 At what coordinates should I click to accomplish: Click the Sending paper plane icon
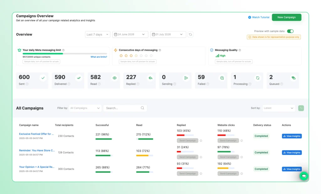pyautogui.click(x=186, y=78)
